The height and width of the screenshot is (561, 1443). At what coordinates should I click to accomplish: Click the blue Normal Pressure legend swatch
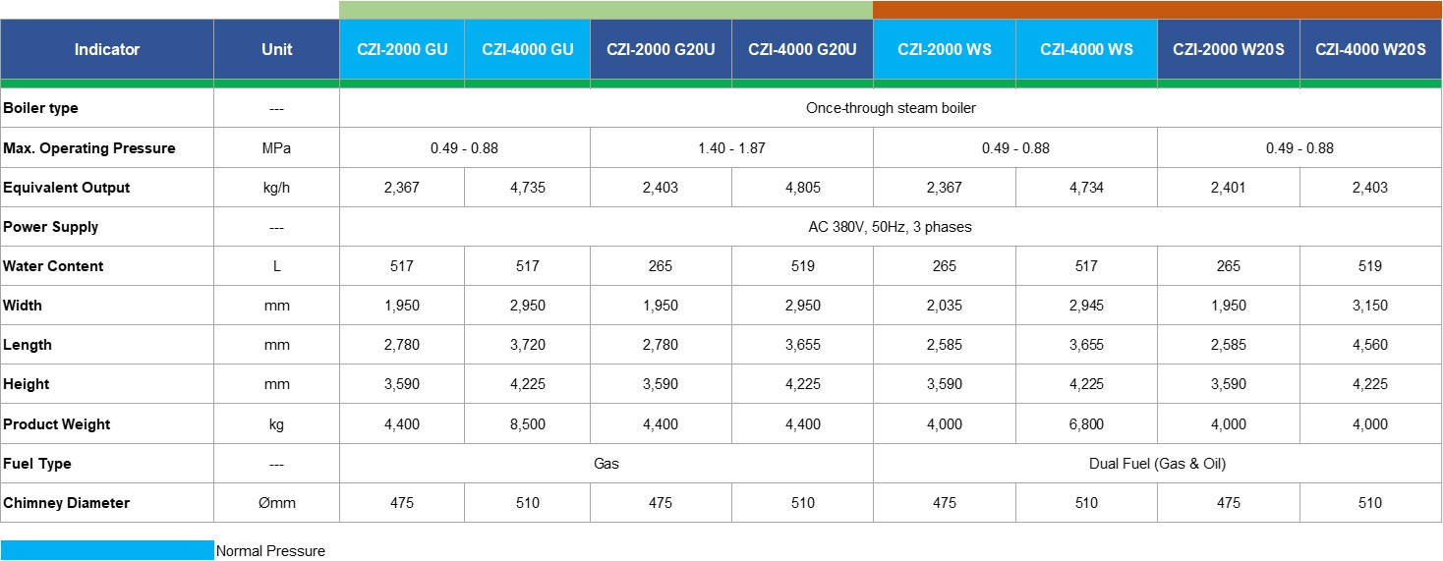point(107,550)
